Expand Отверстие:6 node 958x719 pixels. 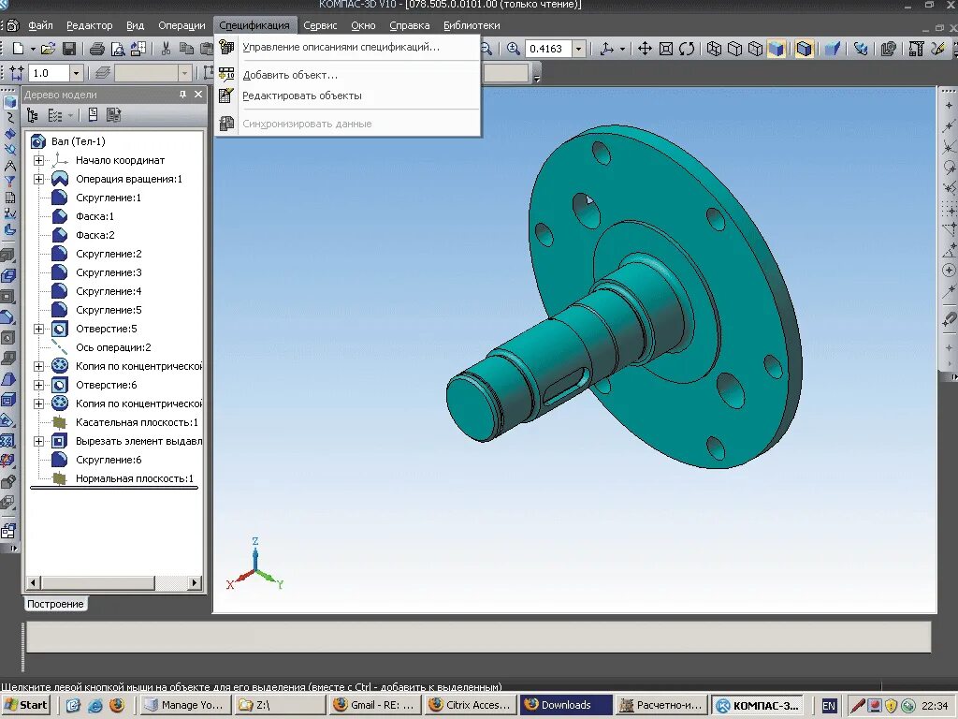[39, 385]
